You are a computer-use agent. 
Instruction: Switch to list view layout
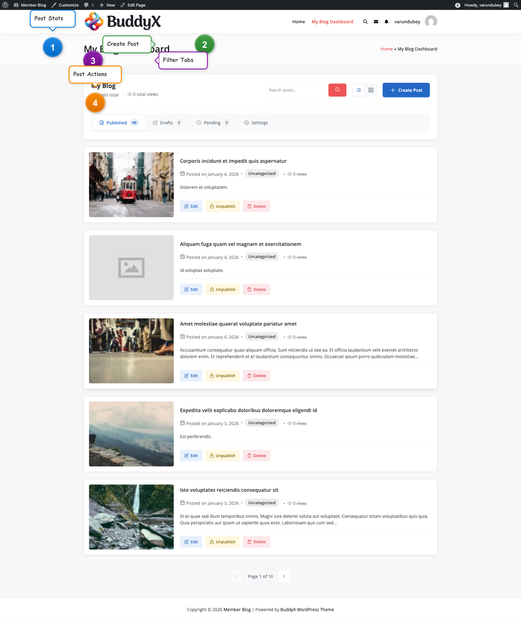click(x=358, y=90)
